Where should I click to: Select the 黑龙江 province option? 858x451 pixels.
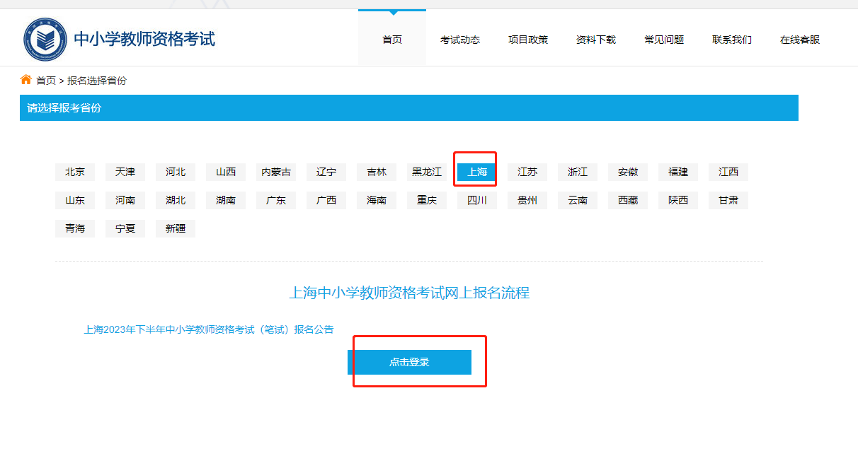point(426,171)
